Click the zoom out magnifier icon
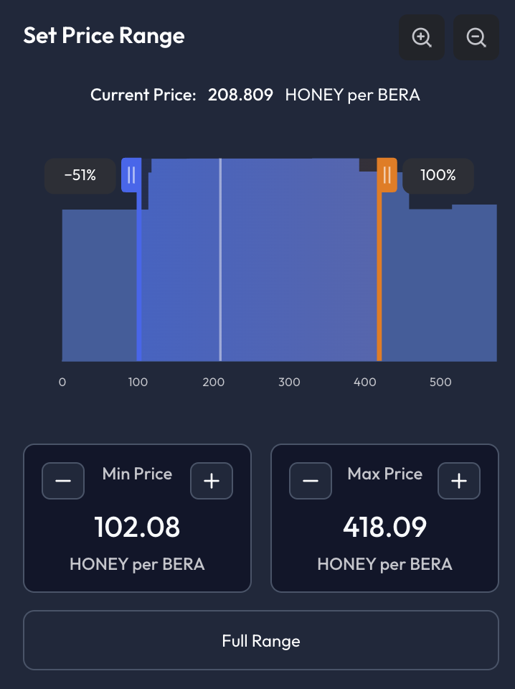 pyautogui.click(x=476, y=37)
